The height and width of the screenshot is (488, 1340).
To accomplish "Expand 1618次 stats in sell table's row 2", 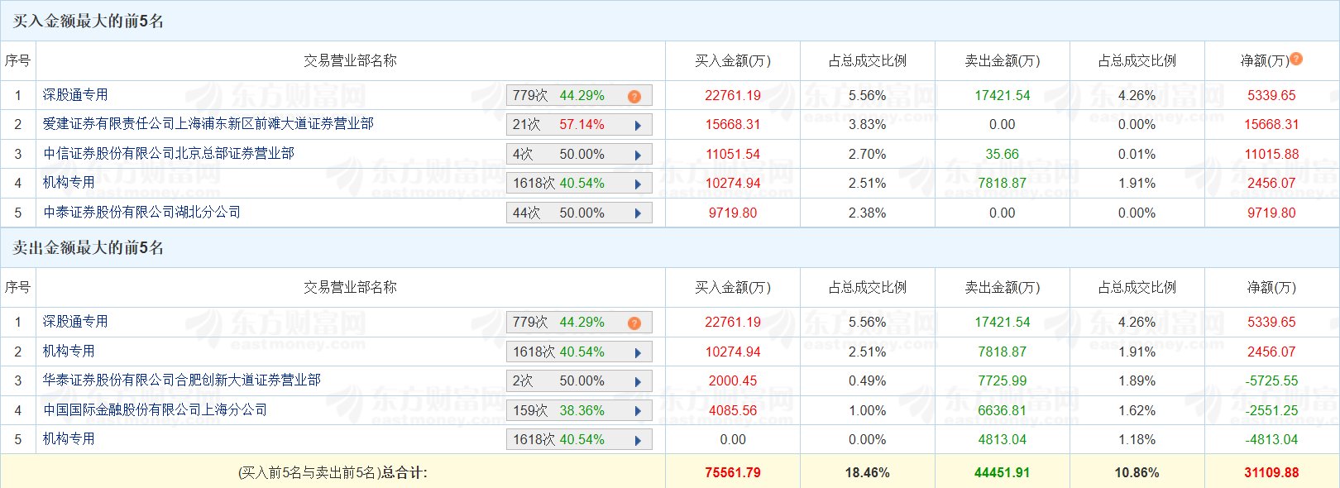I will pos(638,353).
